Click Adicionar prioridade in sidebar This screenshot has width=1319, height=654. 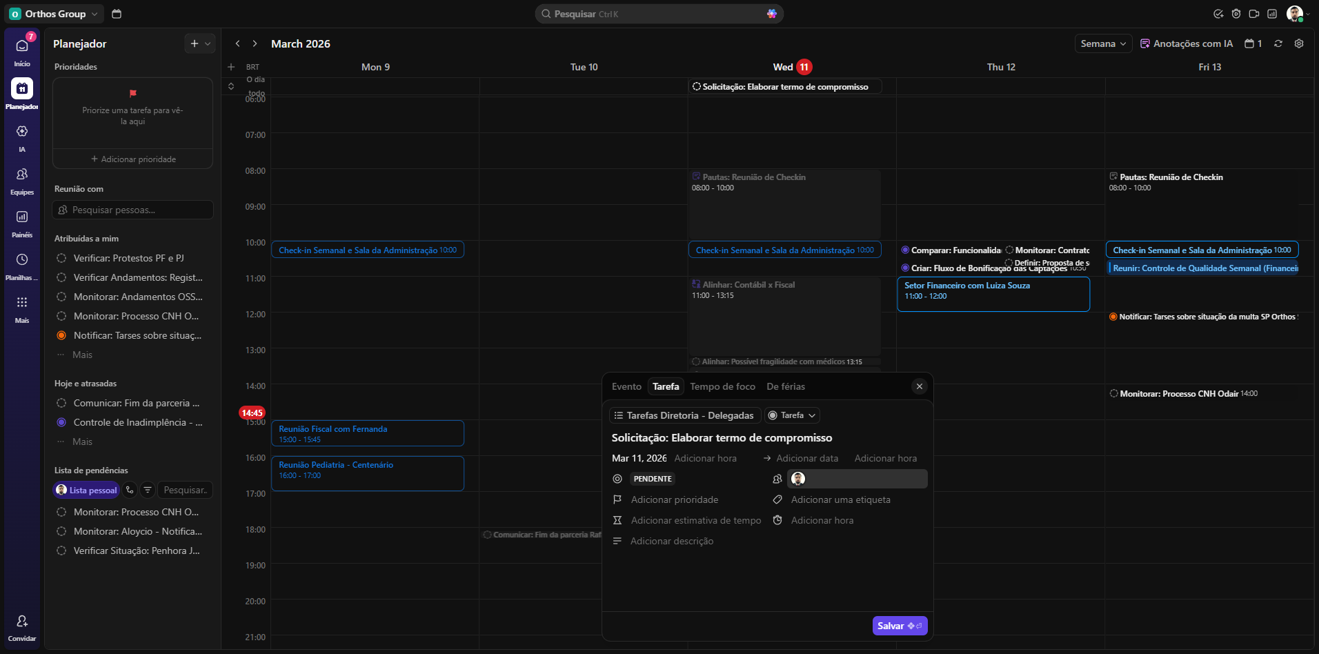[133, 159]
